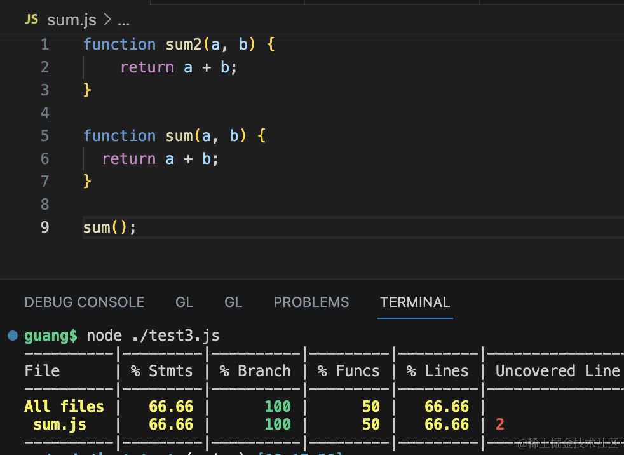Screen dimensions: 624x455
Task: Click line number 1 in the gutter
Action: (44, 44)
